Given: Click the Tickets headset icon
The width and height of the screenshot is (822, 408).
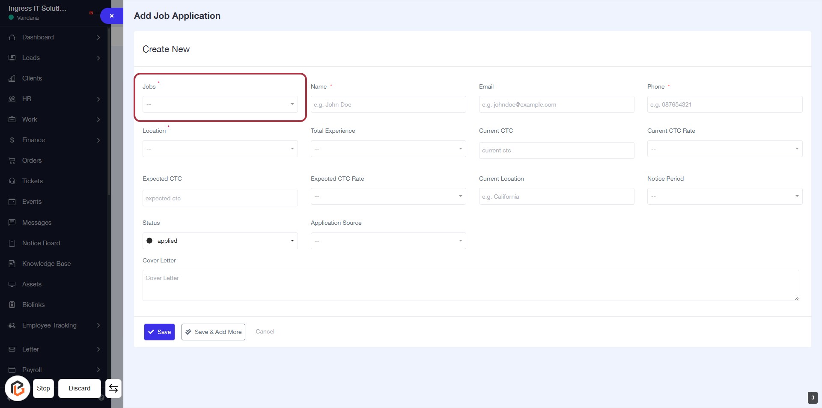Looking at the screenshot, I should [12, 181].
